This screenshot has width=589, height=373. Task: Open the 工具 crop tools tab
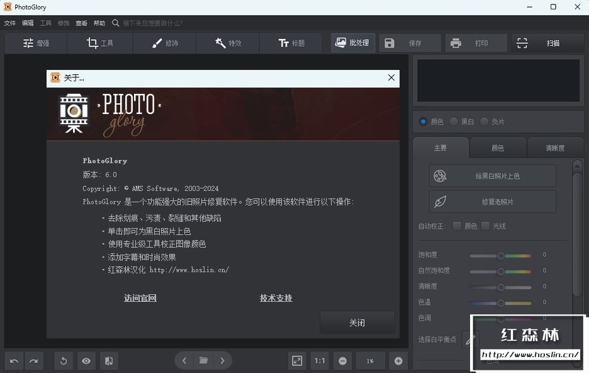[x=99, y=43]
